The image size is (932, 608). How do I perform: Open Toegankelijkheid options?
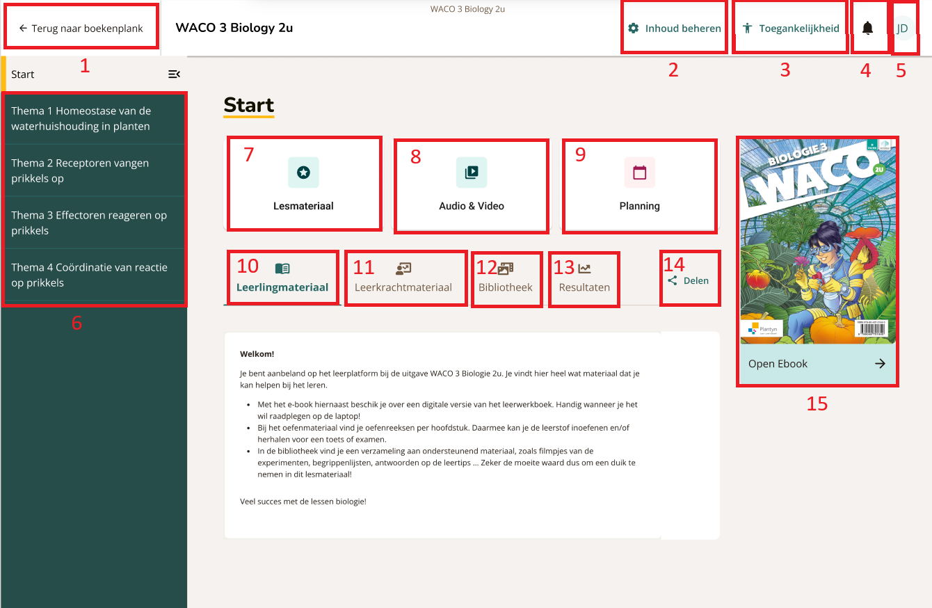point(791,29)
